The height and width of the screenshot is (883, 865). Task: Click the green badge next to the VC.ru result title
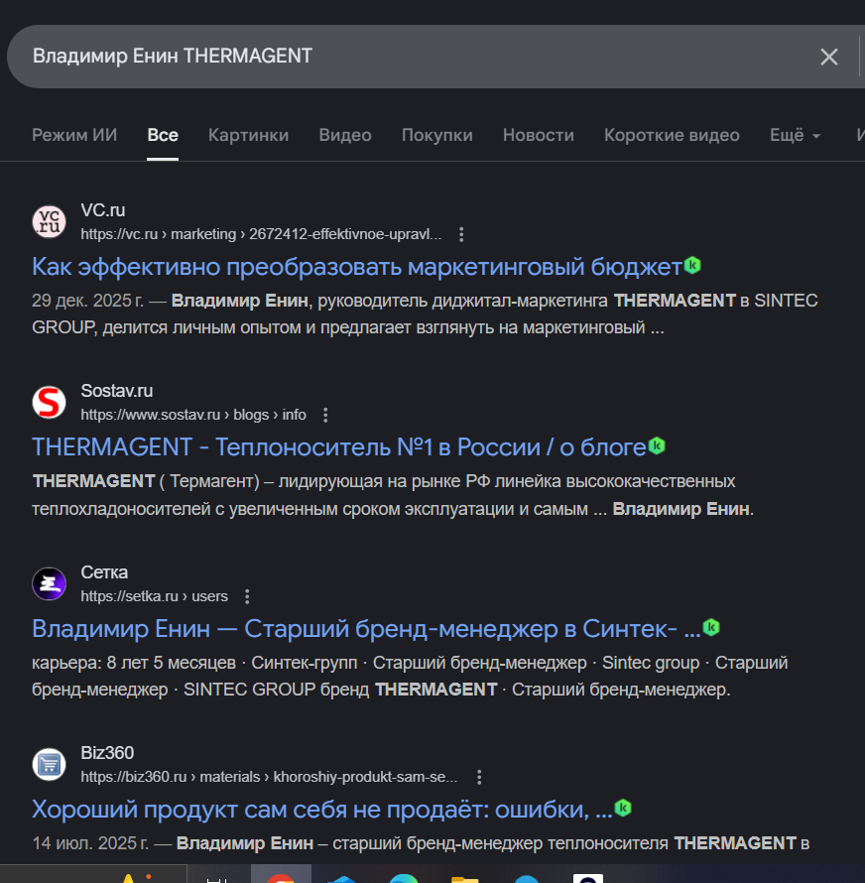[x=692, y=265]
